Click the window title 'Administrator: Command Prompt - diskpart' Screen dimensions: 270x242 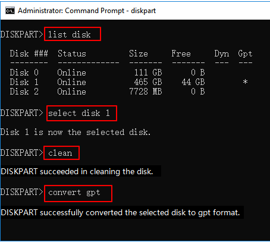coord(87,11)
